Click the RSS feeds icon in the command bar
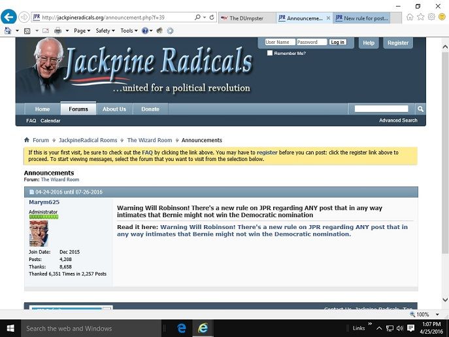This screenshot has width=449, height=337. pyautogui.click(x=27, y=31)
